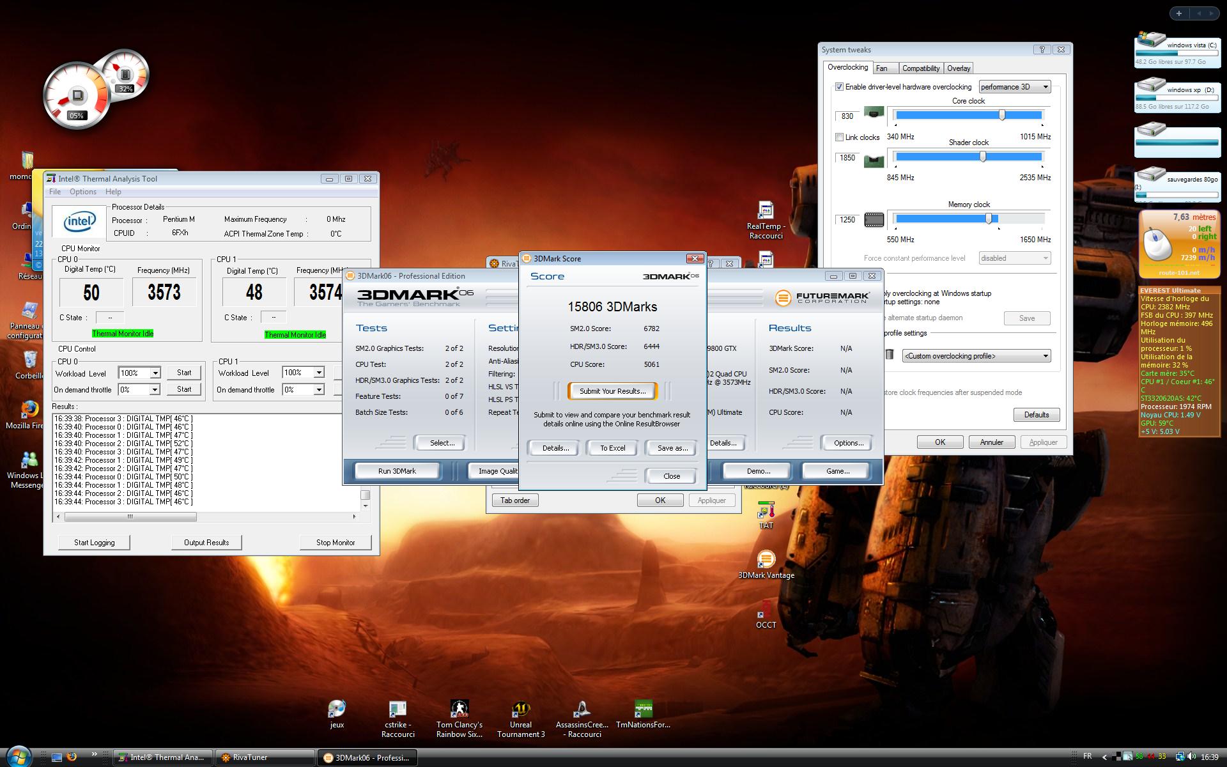This screenshot has height=767, width=1227.
Task: Open the Help menu in Thermal Analysis Tool
Action: click(113, 192)
